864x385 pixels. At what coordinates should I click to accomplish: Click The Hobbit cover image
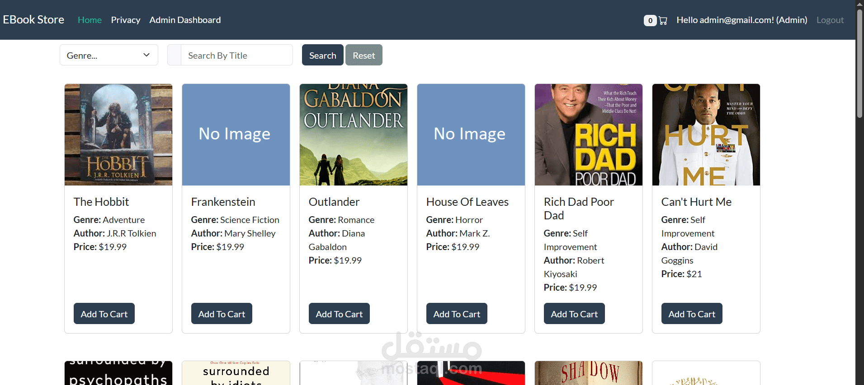tap(118, 135)
